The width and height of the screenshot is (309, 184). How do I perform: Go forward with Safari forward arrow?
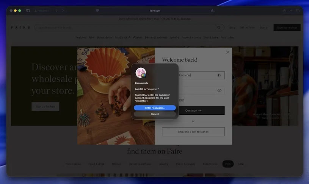(x=63, y=11)
